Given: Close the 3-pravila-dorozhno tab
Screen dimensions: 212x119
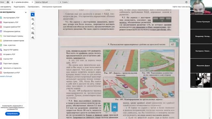Looking at the screenshot, I should click(x=32, y=2).
